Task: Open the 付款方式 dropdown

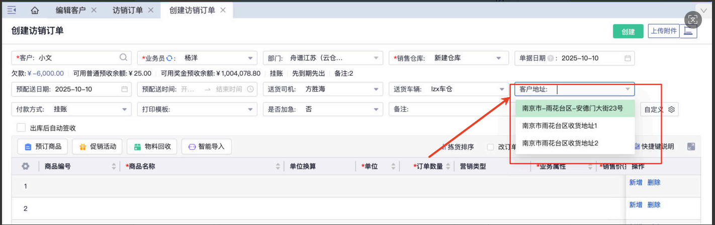Action: 124,109
